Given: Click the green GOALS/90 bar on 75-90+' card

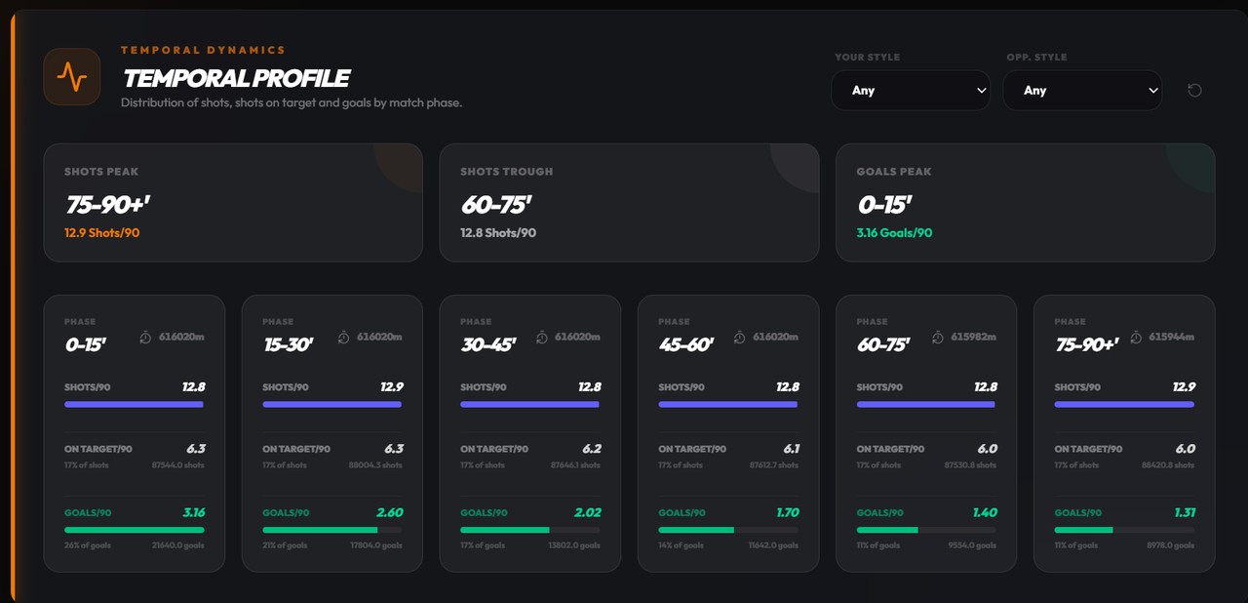Looking at the screenshot, I should pos(1082,530).
